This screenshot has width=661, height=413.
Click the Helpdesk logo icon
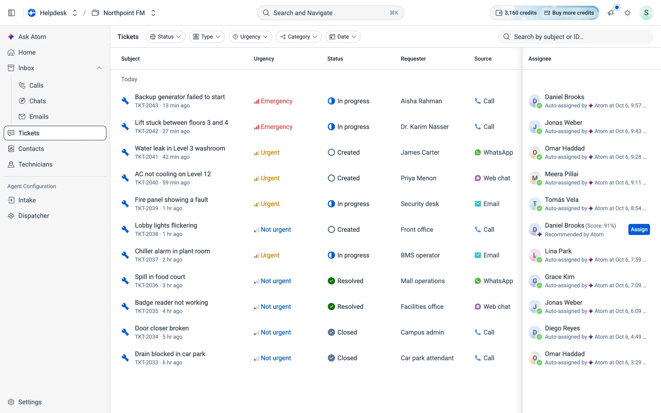32,13
